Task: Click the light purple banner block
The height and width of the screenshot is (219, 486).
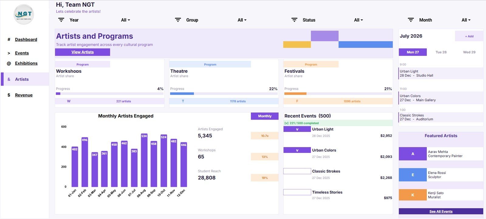Action: point(324,36)
